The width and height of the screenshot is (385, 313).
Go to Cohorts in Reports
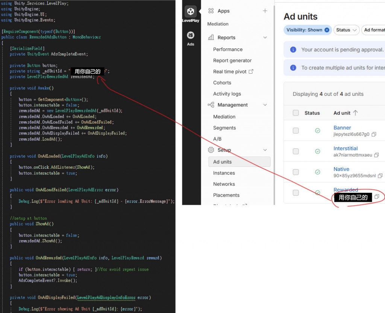click(x=222, y=83)
